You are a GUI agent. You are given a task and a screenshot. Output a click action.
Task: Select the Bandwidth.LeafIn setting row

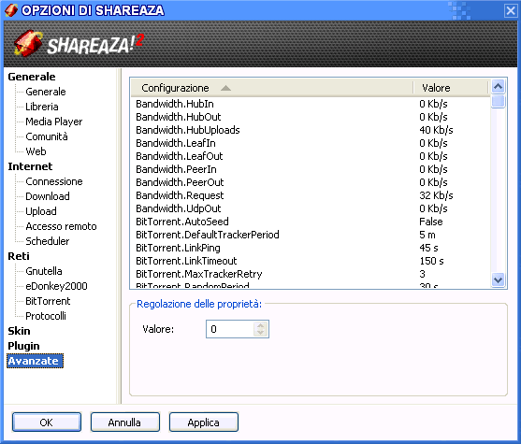click(x=311, y=143)
